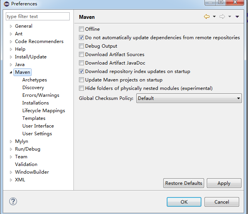Open User Interface preferences

[38, 126]
